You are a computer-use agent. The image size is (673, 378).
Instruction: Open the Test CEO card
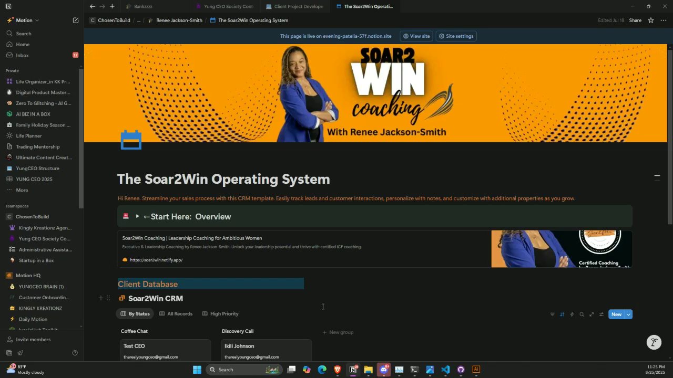click(165, 350)
